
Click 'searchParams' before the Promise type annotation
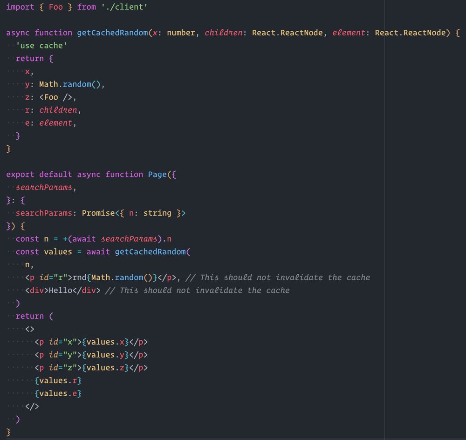[x=44, y=213]
